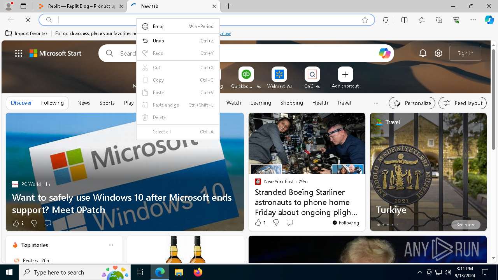Open page settings gear icon
Image resolution: width=498 pixels, height=280 pixels.
coord(438,53)
